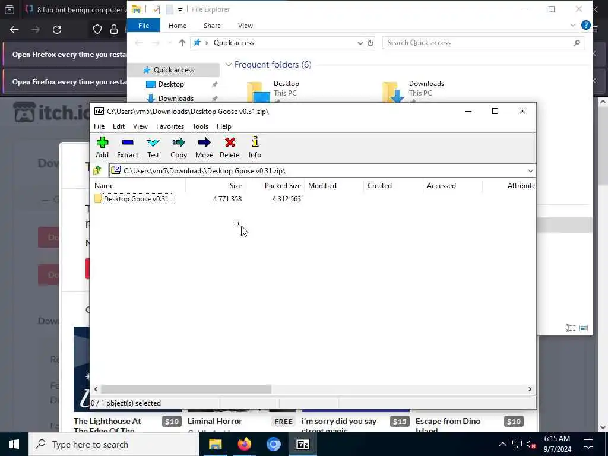608x456 pixels.
Task: Click the taskbar search box
Action: (x=114, y=444)
